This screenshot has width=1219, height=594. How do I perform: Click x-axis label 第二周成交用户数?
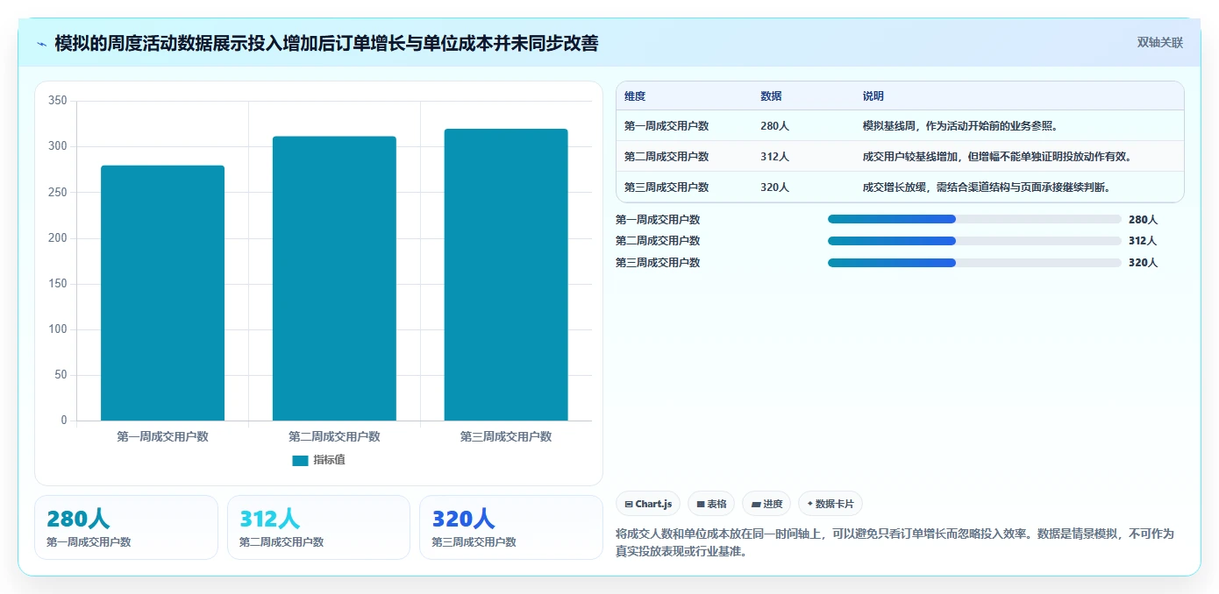[x=334, y=436]
